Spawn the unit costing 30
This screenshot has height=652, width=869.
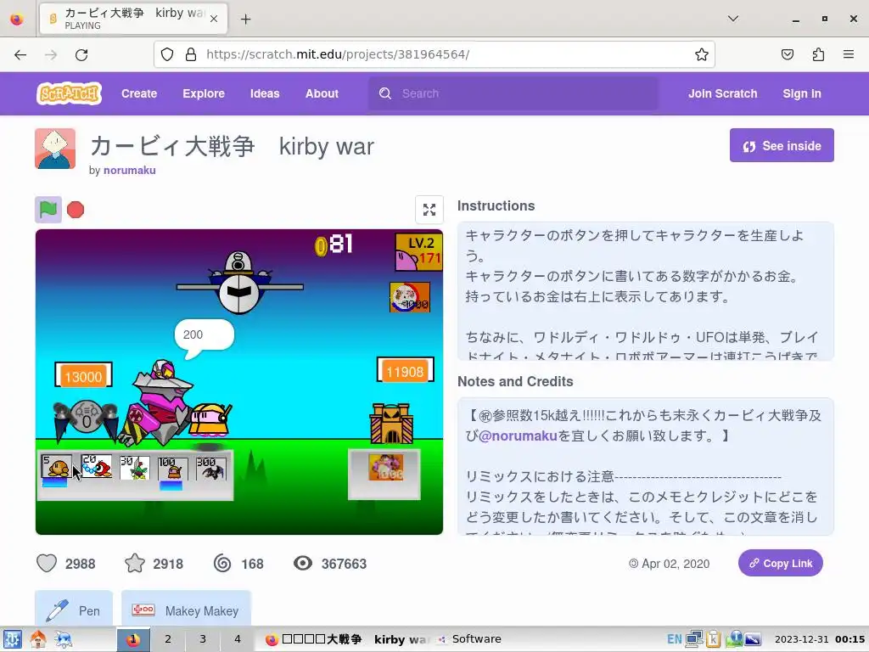135,468
